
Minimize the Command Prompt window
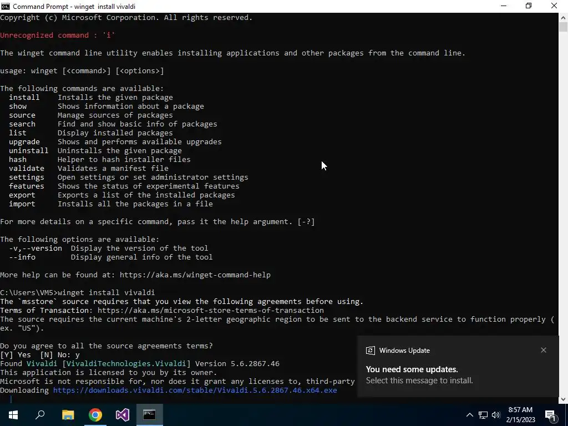tap(504, 6)
